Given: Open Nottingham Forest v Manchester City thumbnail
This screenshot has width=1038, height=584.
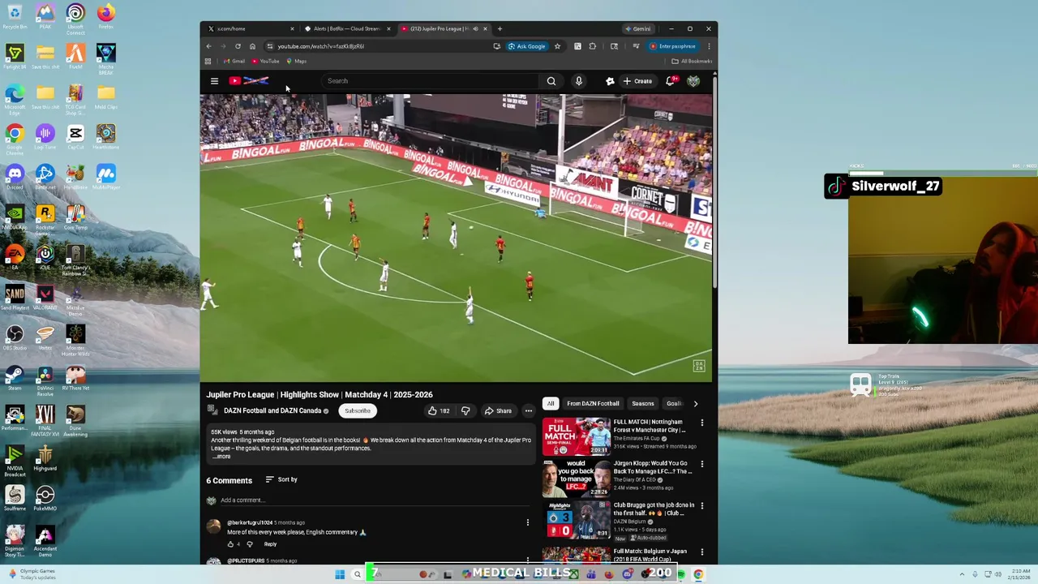Looking at the screenshot, I should [x=576, y=436].
